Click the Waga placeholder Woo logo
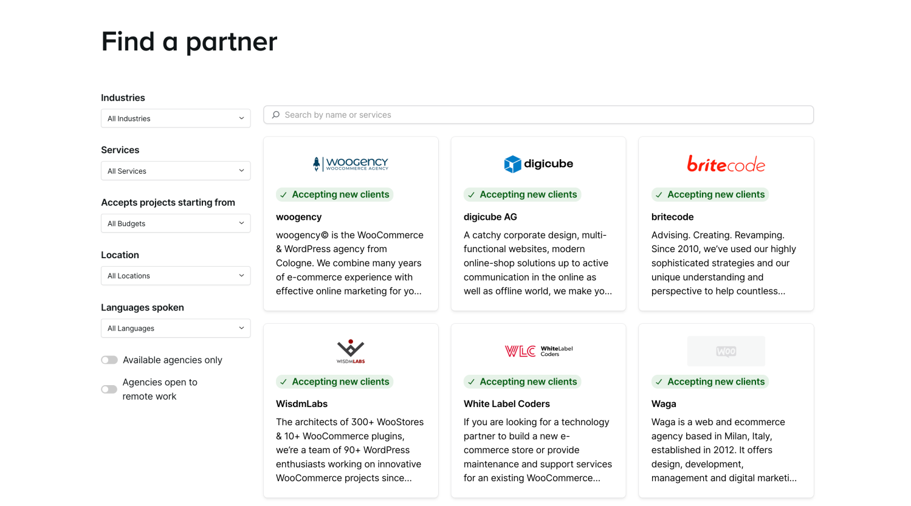This screenshot has width=911, height=506. tap(726, 351)
